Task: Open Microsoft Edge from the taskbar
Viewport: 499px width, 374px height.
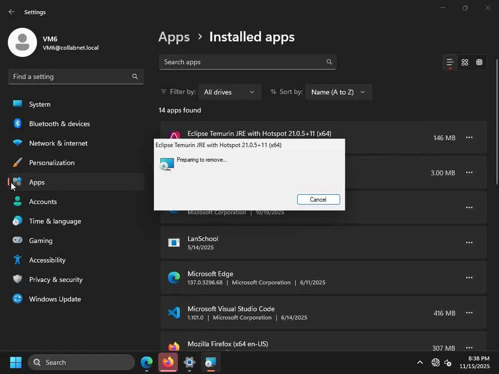Action: point(147,362)
